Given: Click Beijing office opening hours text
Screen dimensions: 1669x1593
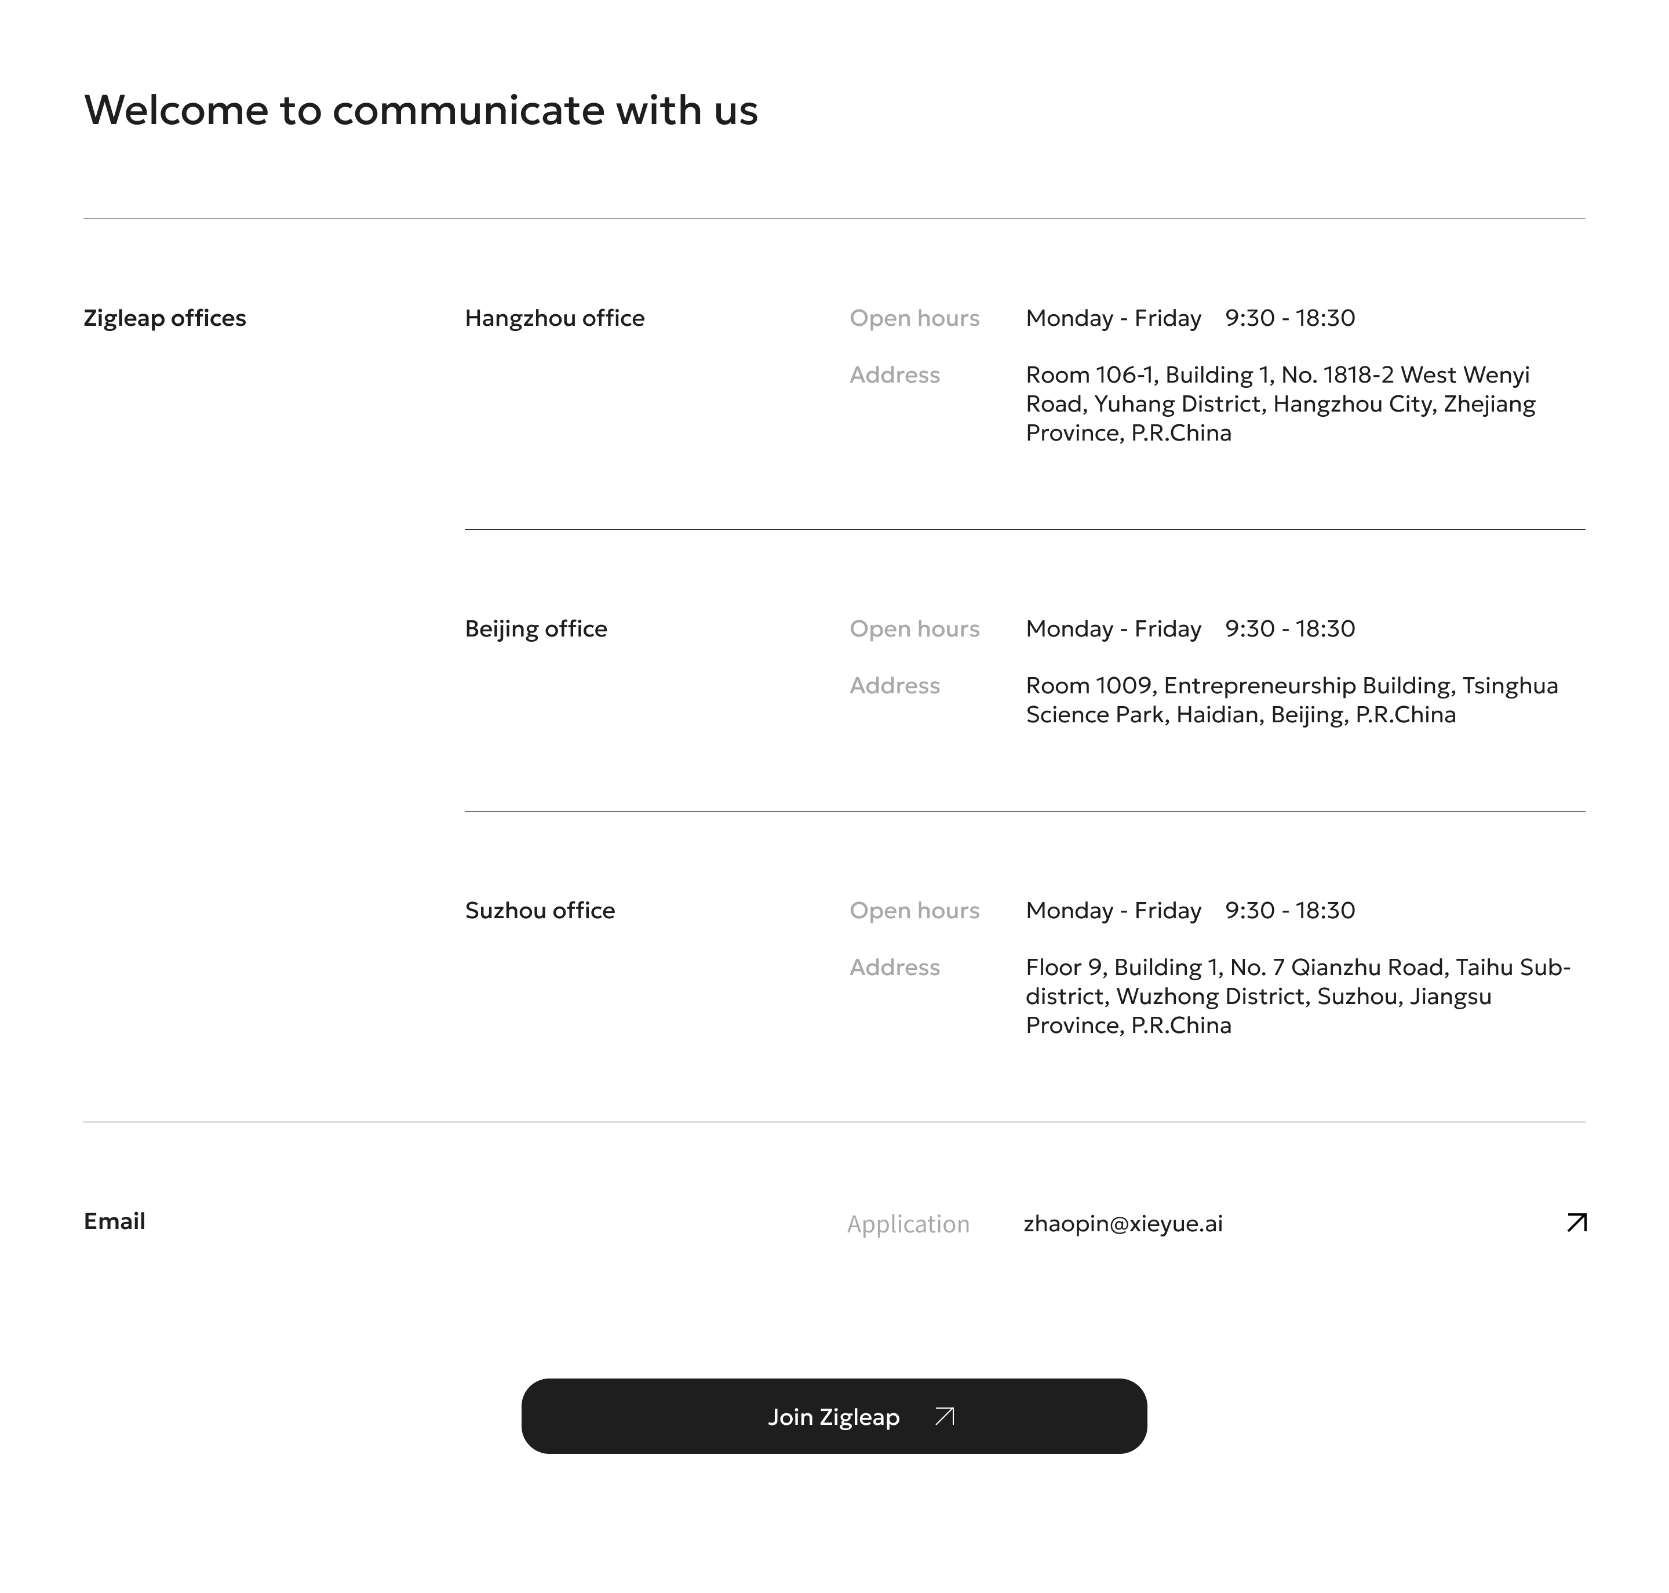Looking at the screenshot, I should tap(1190, 629).
